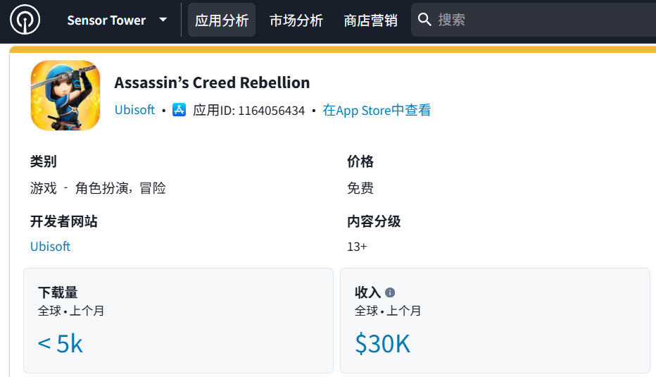656x377 pixels.
Task: Switch to the 应用分析 tab
Action: [222, 20]
